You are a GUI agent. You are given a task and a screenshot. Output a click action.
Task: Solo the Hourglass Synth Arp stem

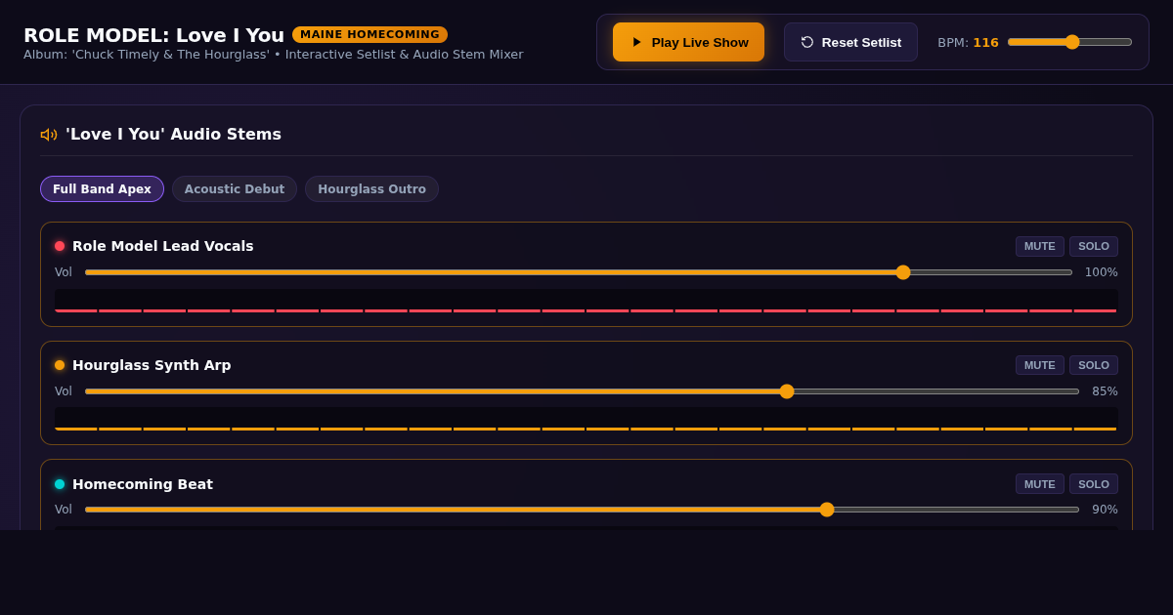click(1094, 365)
